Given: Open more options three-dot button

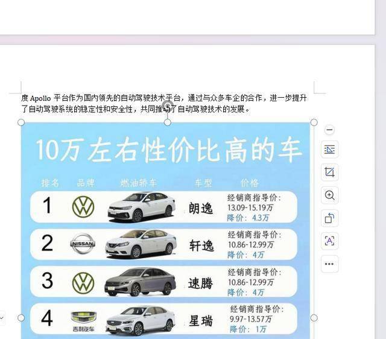Looking at the screenshot, I should (x=330, y=264).
